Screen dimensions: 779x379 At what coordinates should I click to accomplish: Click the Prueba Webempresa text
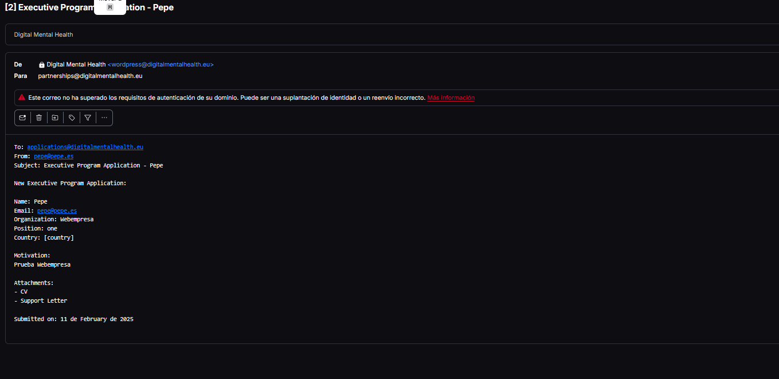tap(42, 264)
